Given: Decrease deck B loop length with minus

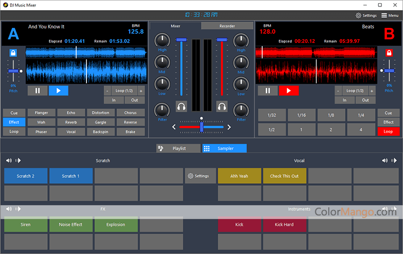Looking at the screenshot, I should pyautogui.click(x=337, y=91).
